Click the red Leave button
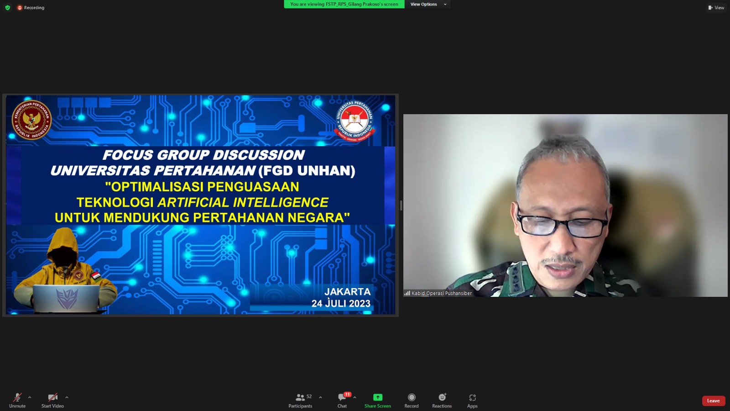Viewport: 730px width, 411px height. point(714,401)
